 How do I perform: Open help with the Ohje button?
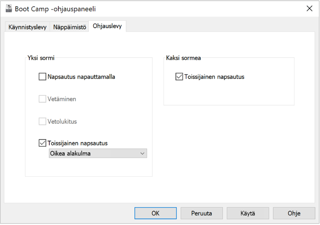294,213
